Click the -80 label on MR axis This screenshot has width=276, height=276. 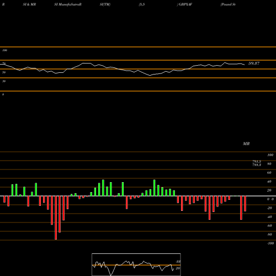click(x=269, y=235)
